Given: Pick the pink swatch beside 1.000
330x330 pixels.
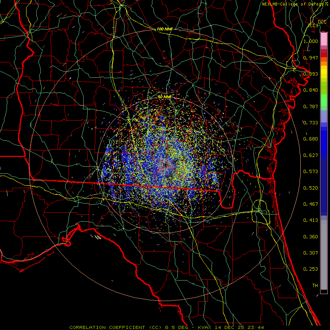Looking at the screenshot, I should 324,39.
